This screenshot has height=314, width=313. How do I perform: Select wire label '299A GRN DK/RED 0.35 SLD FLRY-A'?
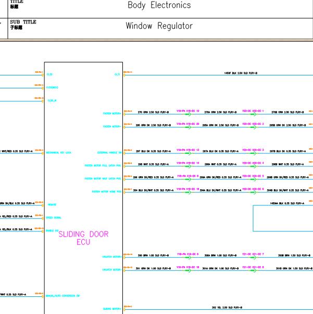coord(220,177)
